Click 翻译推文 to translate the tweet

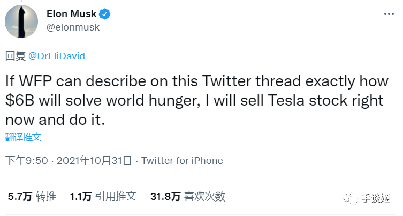tap(23, 137)
